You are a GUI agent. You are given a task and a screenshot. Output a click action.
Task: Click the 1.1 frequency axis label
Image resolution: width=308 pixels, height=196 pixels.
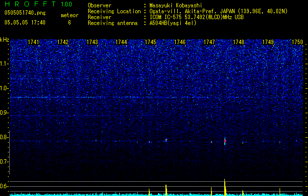[x=4, y=64]
